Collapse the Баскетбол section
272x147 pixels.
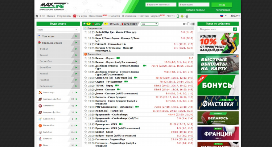pyautogui.click(x=192, y=54)
